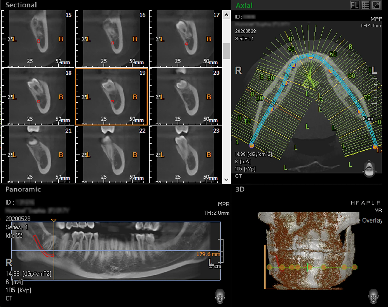Select highlighted sectional slice 19
The height and width of the screenshot is (307, 388).
click(x=111, y=96)
